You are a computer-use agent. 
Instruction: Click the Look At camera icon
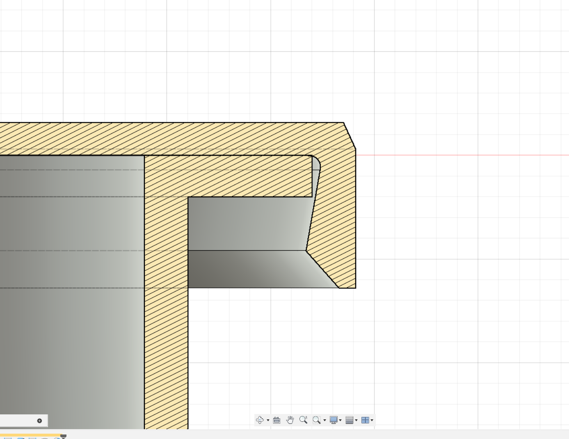coord(277,420)
